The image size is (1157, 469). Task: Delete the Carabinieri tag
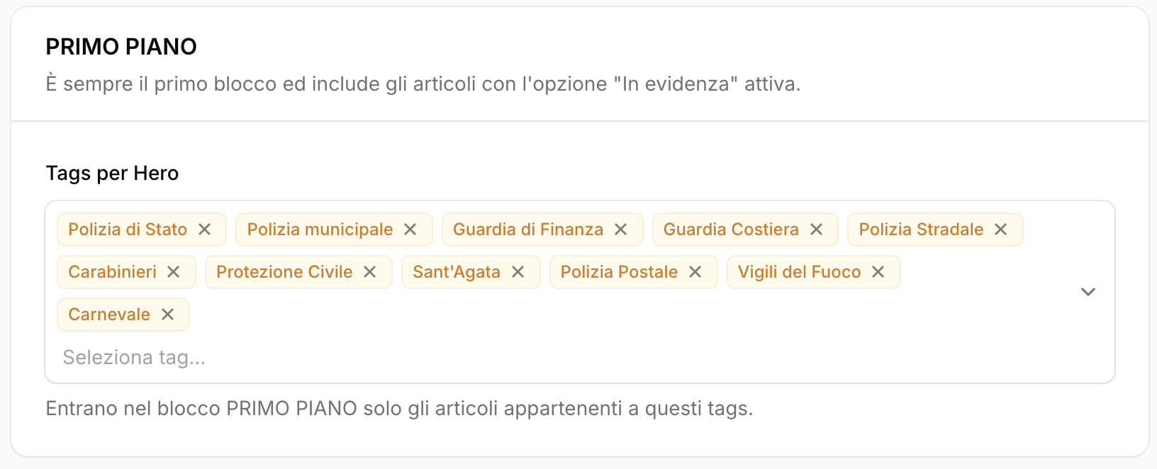pos(174,272)
